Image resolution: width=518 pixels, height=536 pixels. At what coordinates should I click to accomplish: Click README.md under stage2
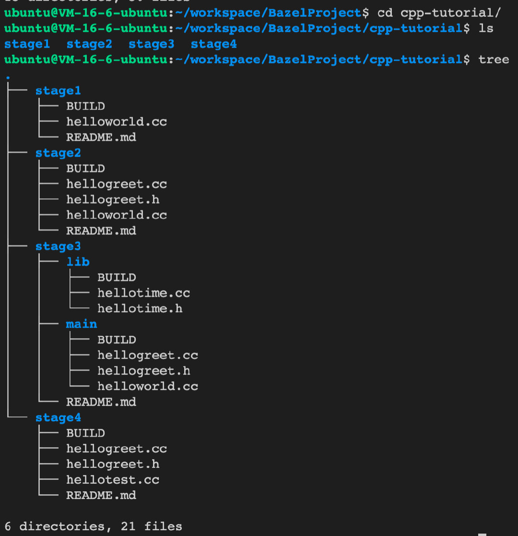101,231
